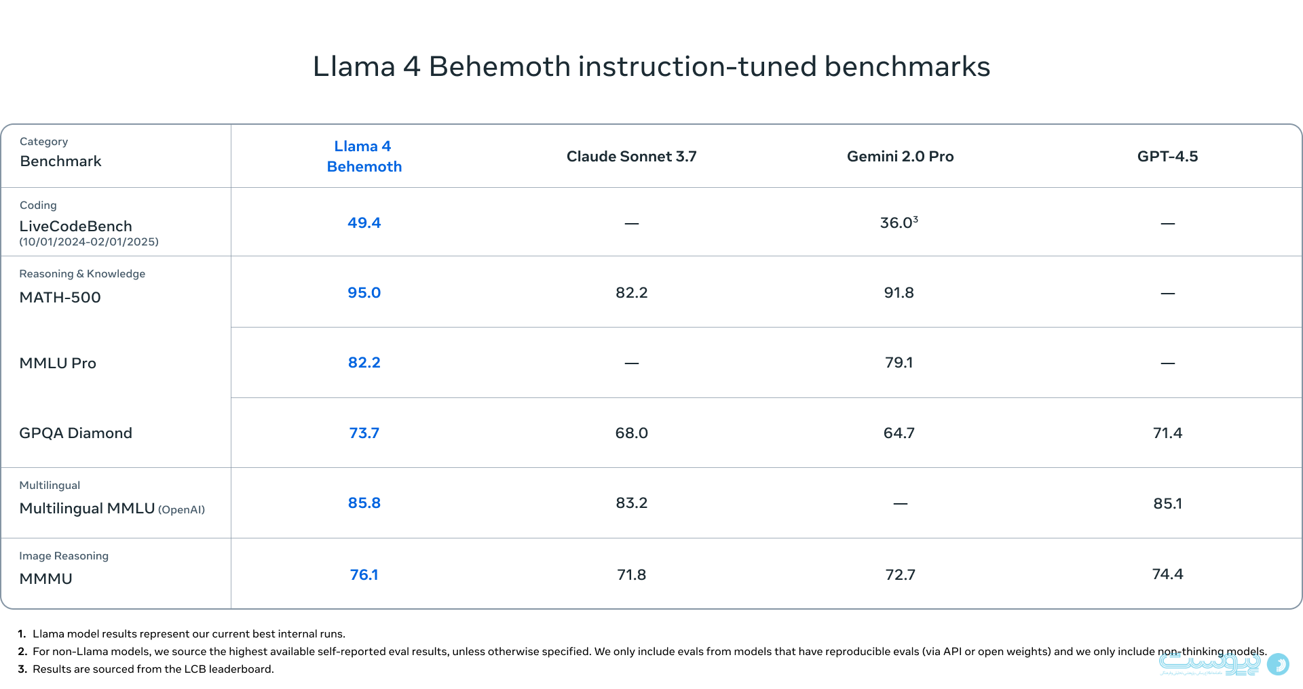Click the LiveCodeBench benchmark row label
The width and height of the screenshot is (1303, 689).
pos(76,227)
